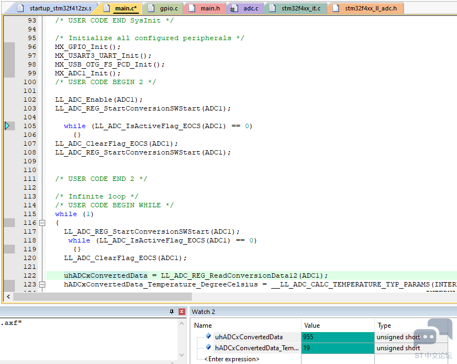Click MX_USB_OTG_FS_PCD_Init(); on line 98
Viewport: 457px width, 364px height.
[110, 64]
